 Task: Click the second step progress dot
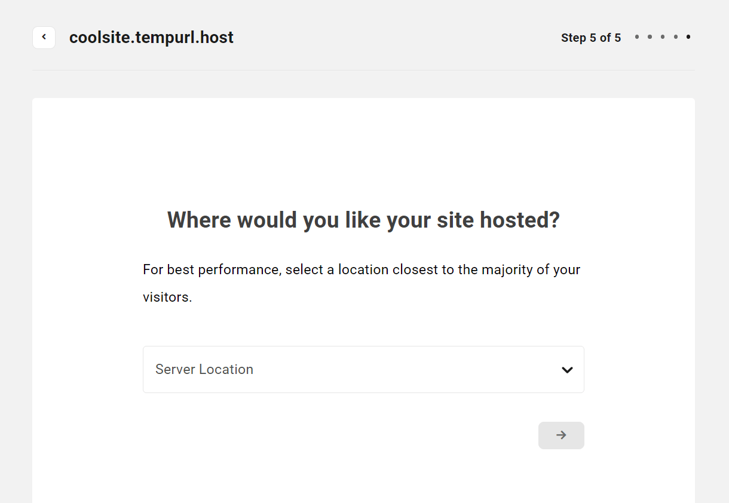pos(649,36)
